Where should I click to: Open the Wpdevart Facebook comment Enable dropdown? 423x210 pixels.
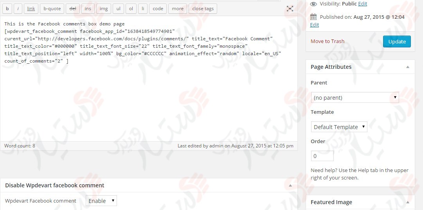click(x=101, y=201)
